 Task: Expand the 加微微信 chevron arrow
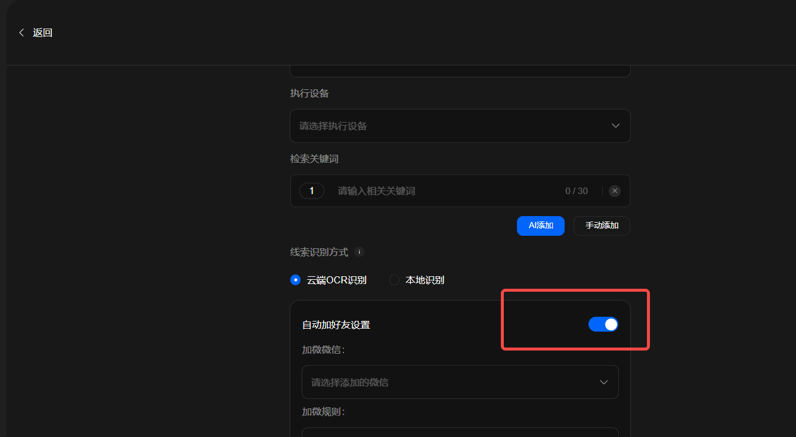(x=604, y=382)
